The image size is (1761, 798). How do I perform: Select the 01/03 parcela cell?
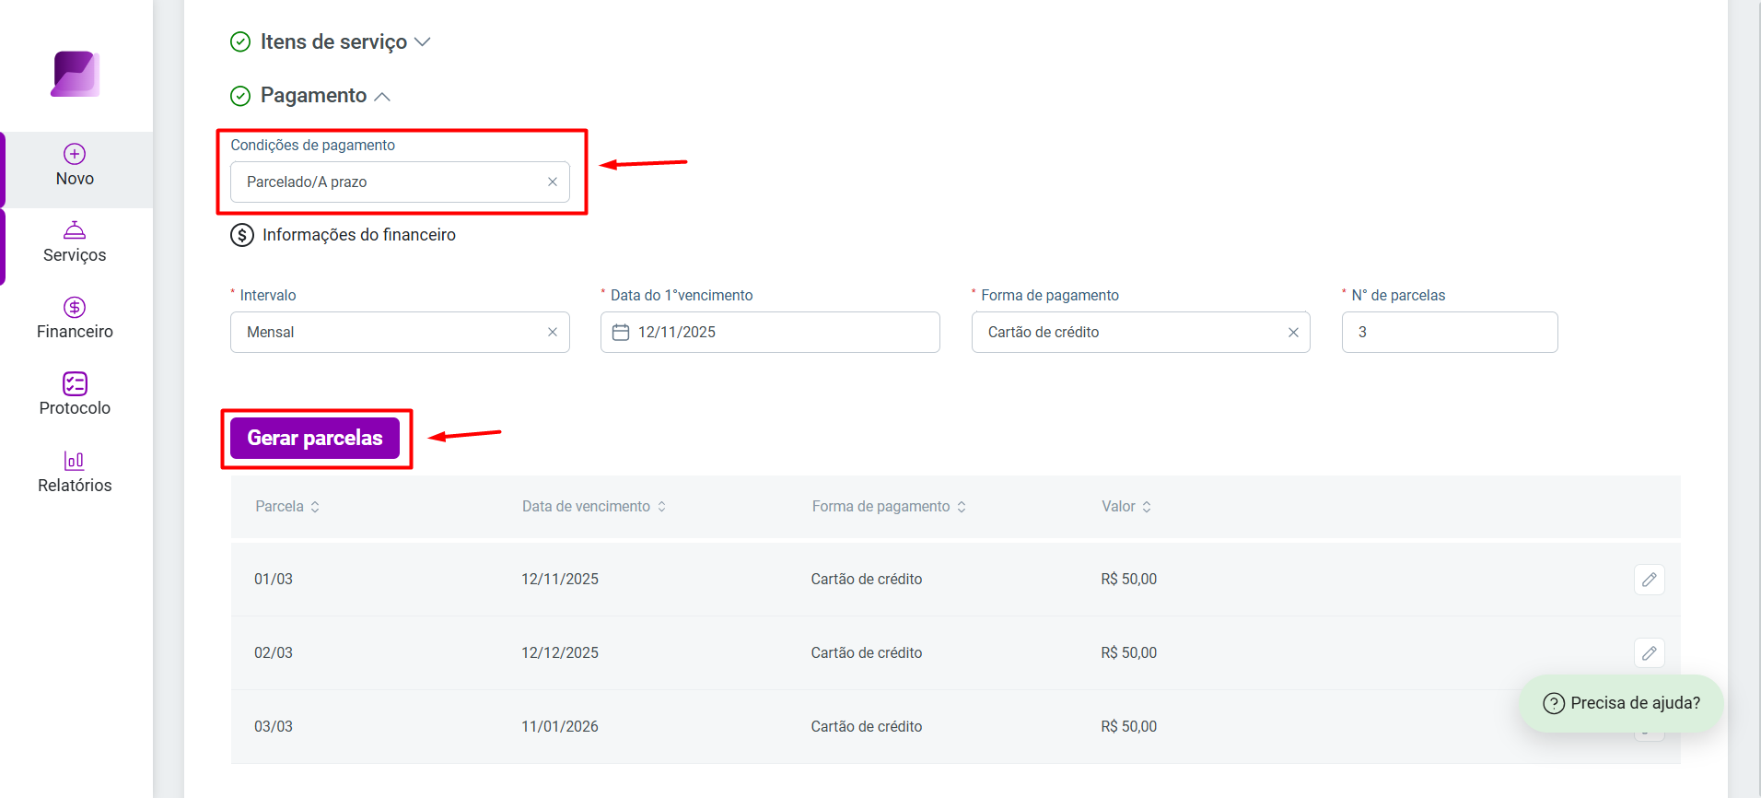point(274,580)
